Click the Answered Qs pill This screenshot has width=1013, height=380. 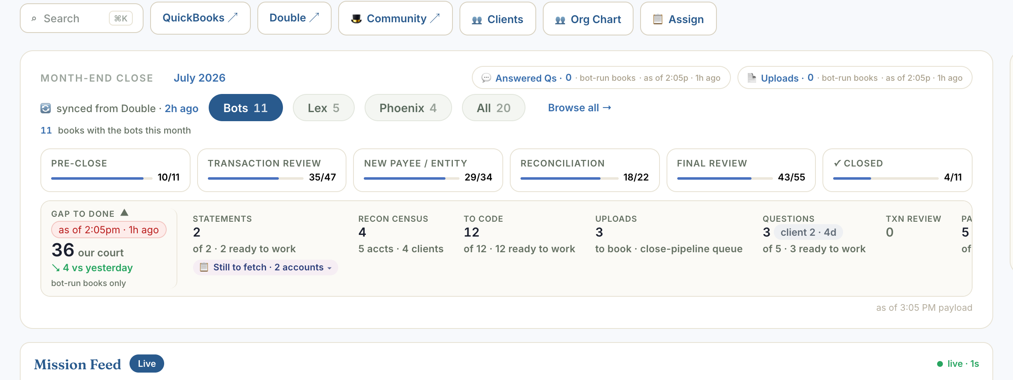click(x=601, y=77)
